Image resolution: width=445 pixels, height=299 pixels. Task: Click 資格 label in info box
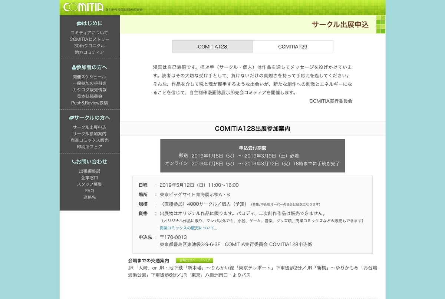[143, 213]
